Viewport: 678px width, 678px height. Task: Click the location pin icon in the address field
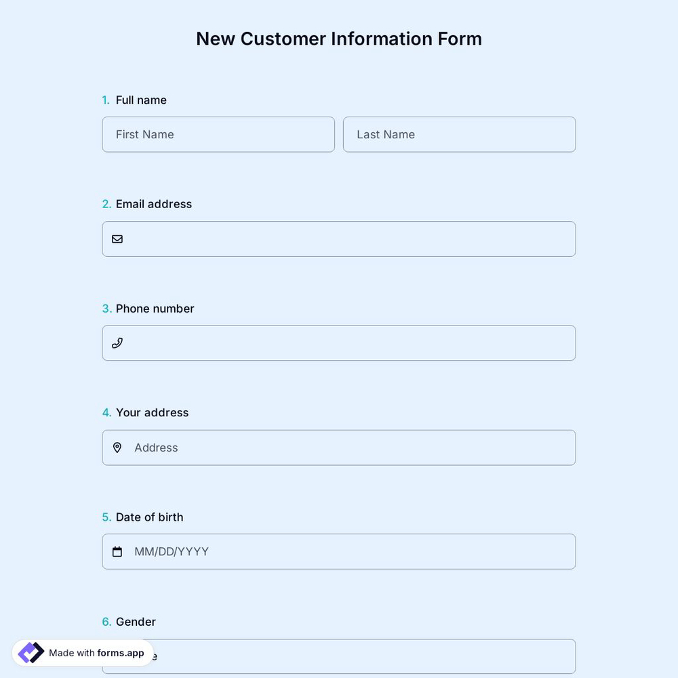[x=117, y=447]
